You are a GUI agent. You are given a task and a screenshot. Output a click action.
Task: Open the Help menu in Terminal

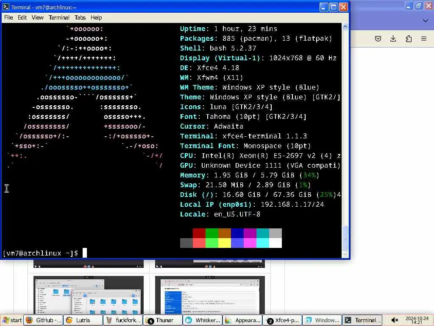[x=96, y=17]
